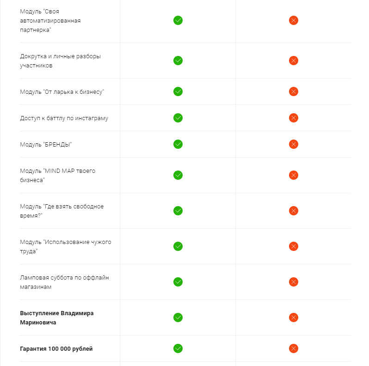This screenshot has width=369, height=366.
Task: Click green checkmark for "Докрутка и личные разборы"
Action: click(x=178, y=61)
